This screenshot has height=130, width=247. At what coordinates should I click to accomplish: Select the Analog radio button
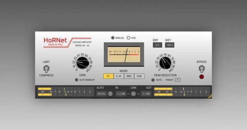[x=113, y=38]
